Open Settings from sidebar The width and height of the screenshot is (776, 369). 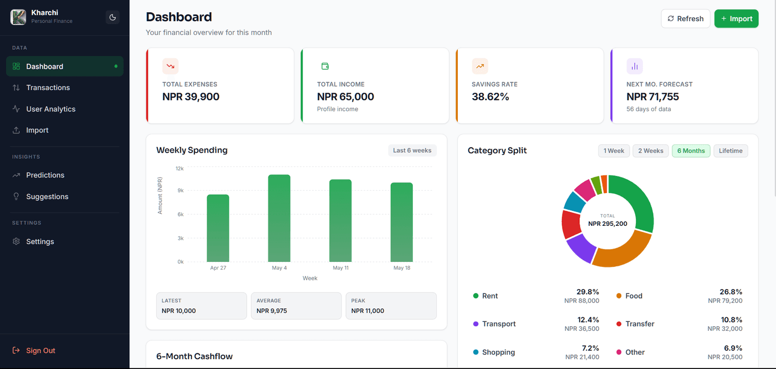[65, 241]
